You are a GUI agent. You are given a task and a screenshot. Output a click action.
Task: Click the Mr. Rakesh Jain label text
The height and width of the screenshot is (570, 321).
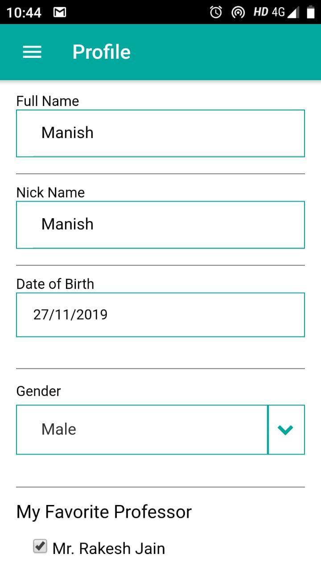pos(109,548)
